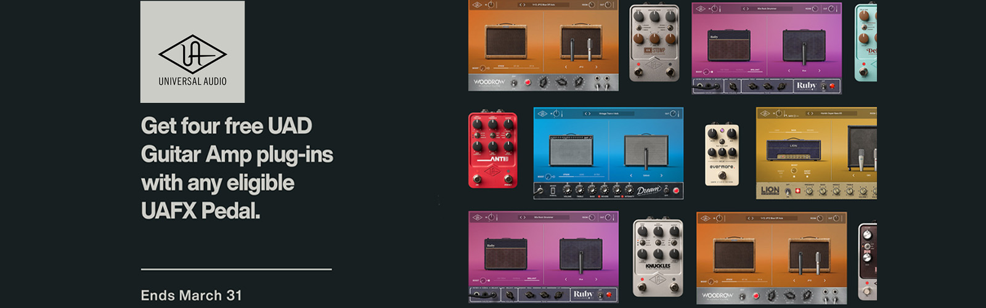Image resolution: width=986 pixels, height=308 pixels.
Task: Click the output knob in Dream header
Action: pos(674,113)
